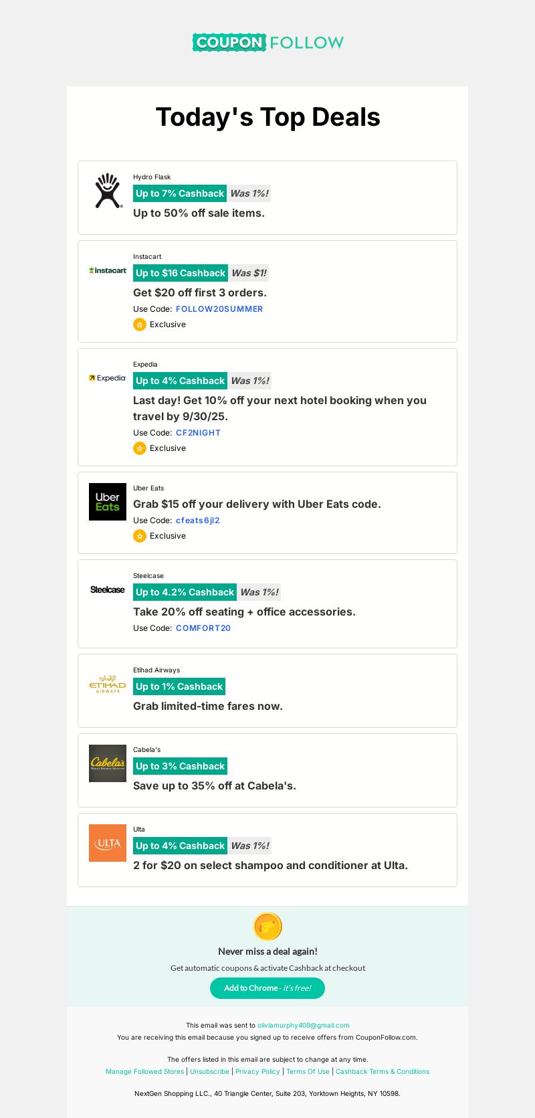The height and width of the screenshot is (1118, 535).
Task: Open the Instacart brand logo
Action: click(108, 270)
